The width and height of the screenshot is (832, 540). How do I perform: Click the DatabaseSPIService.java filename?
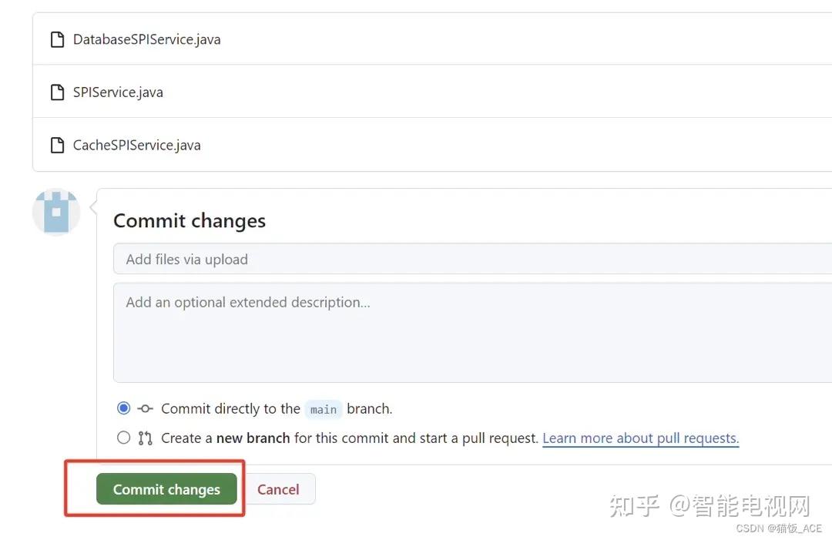point(146,39)
